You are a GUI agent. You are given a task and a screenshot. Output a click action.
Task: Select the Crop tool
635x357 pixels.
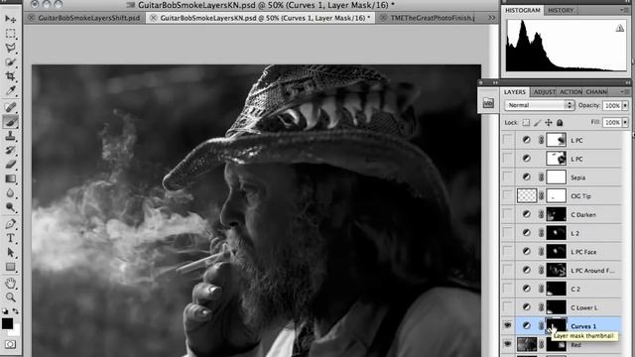11,76
